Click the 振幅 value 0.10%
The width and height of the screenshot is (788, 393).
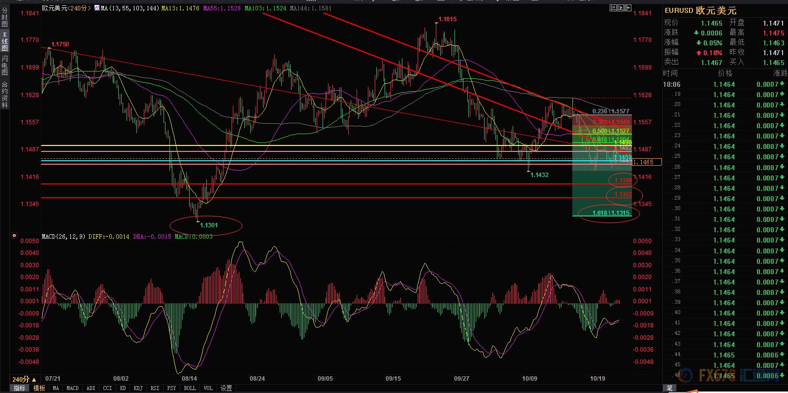[x=713, y=53]
